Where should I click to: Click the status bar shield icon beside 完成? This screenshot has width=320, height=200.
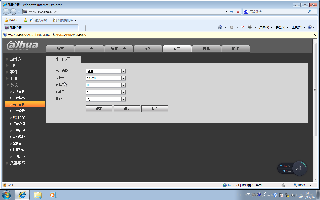4,185
